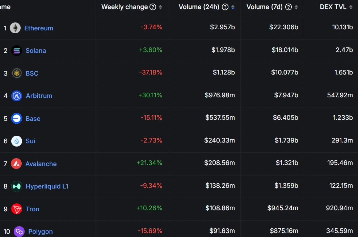Select Avalanche 24h volume $208.56m
The height and width of the screenshot is (237, 358).
(219, 163)
